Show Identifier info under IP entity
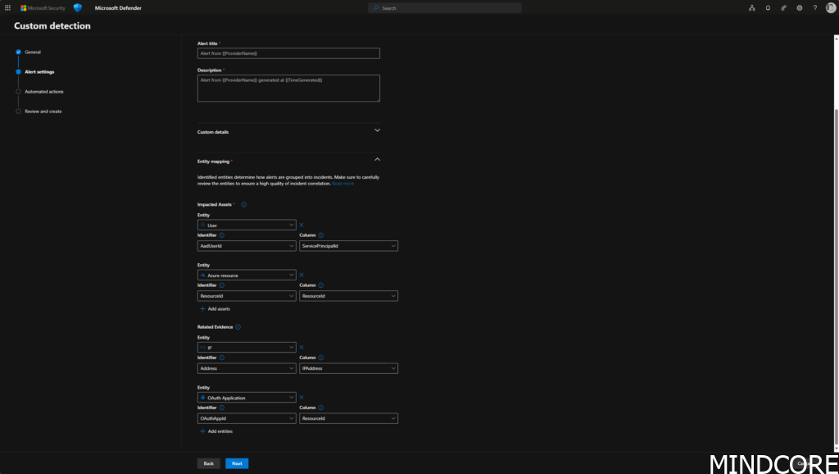Viewport: 839px width, 474px height. coord(221,358)
